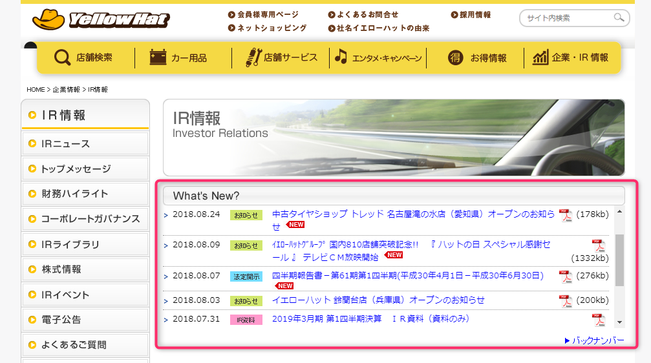The height and width of the screenshot is (363, 651).
Task: Click the magnifier icon in site search
Action: (x=619, y=18)
